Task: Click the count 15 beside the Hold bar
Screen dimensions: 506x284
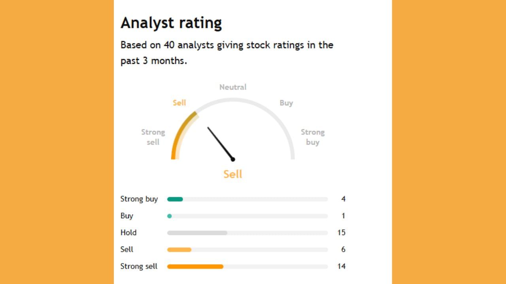Action: [341, 233]
